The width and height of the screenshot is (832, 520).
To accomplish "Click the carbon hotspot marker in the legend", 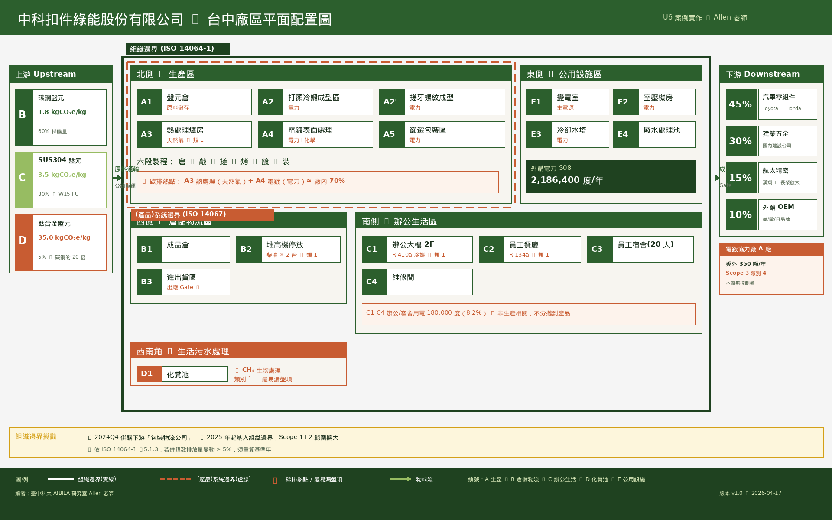I will pos(275,480).
